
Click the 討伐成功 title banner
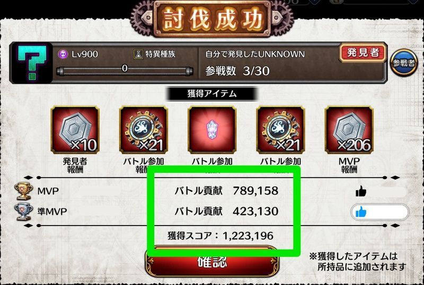[212, 19]
